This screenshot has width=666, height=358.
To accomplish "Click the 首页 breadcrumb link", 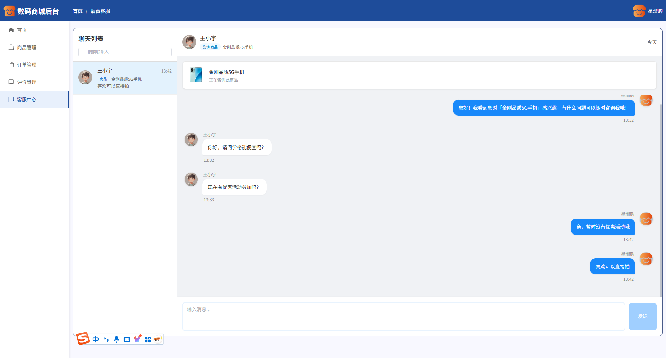I will click(x=78, y=11).
